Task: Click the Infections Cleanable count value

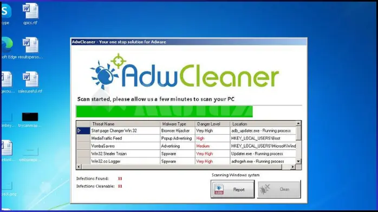Action: 120,186
